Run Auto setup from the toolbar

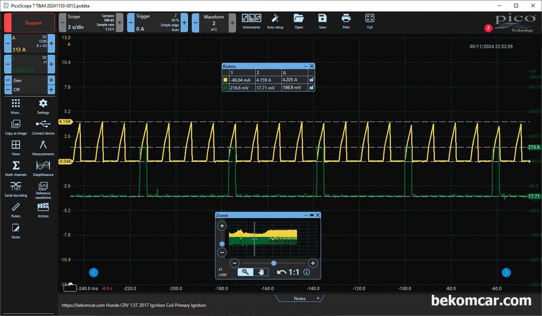(275, 21)
